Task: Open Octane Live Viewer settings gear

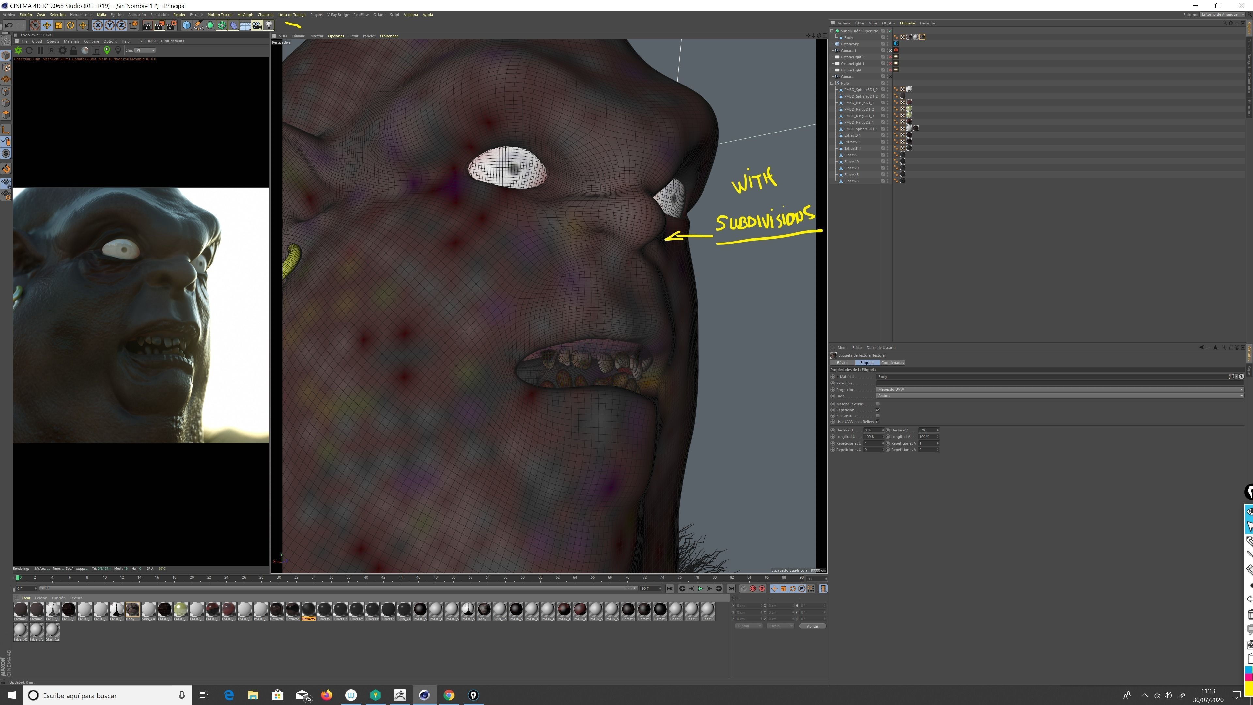Action: pos(63,50)
